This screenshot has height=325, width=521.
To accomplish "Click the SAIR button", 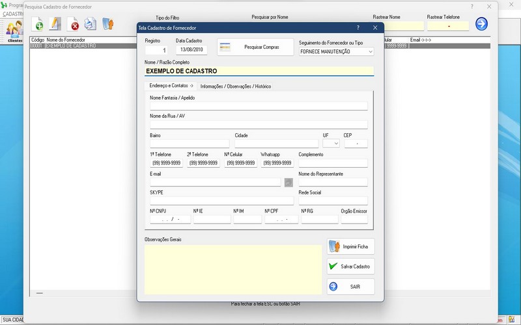I will click(x=350, y=287).
